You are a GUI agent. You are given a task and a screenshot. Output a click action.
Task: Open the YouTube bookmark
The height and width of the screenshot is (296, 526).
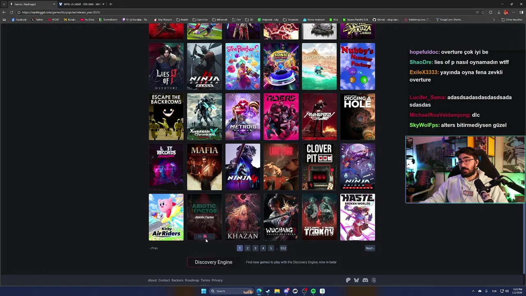point(88,20)
